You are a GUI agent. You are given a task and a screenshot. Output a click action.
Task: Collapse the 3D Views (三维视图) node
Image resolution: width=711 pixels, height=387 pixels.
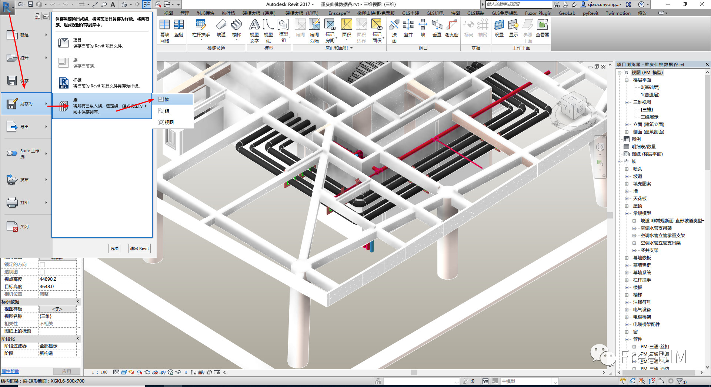tap(627, 102)
